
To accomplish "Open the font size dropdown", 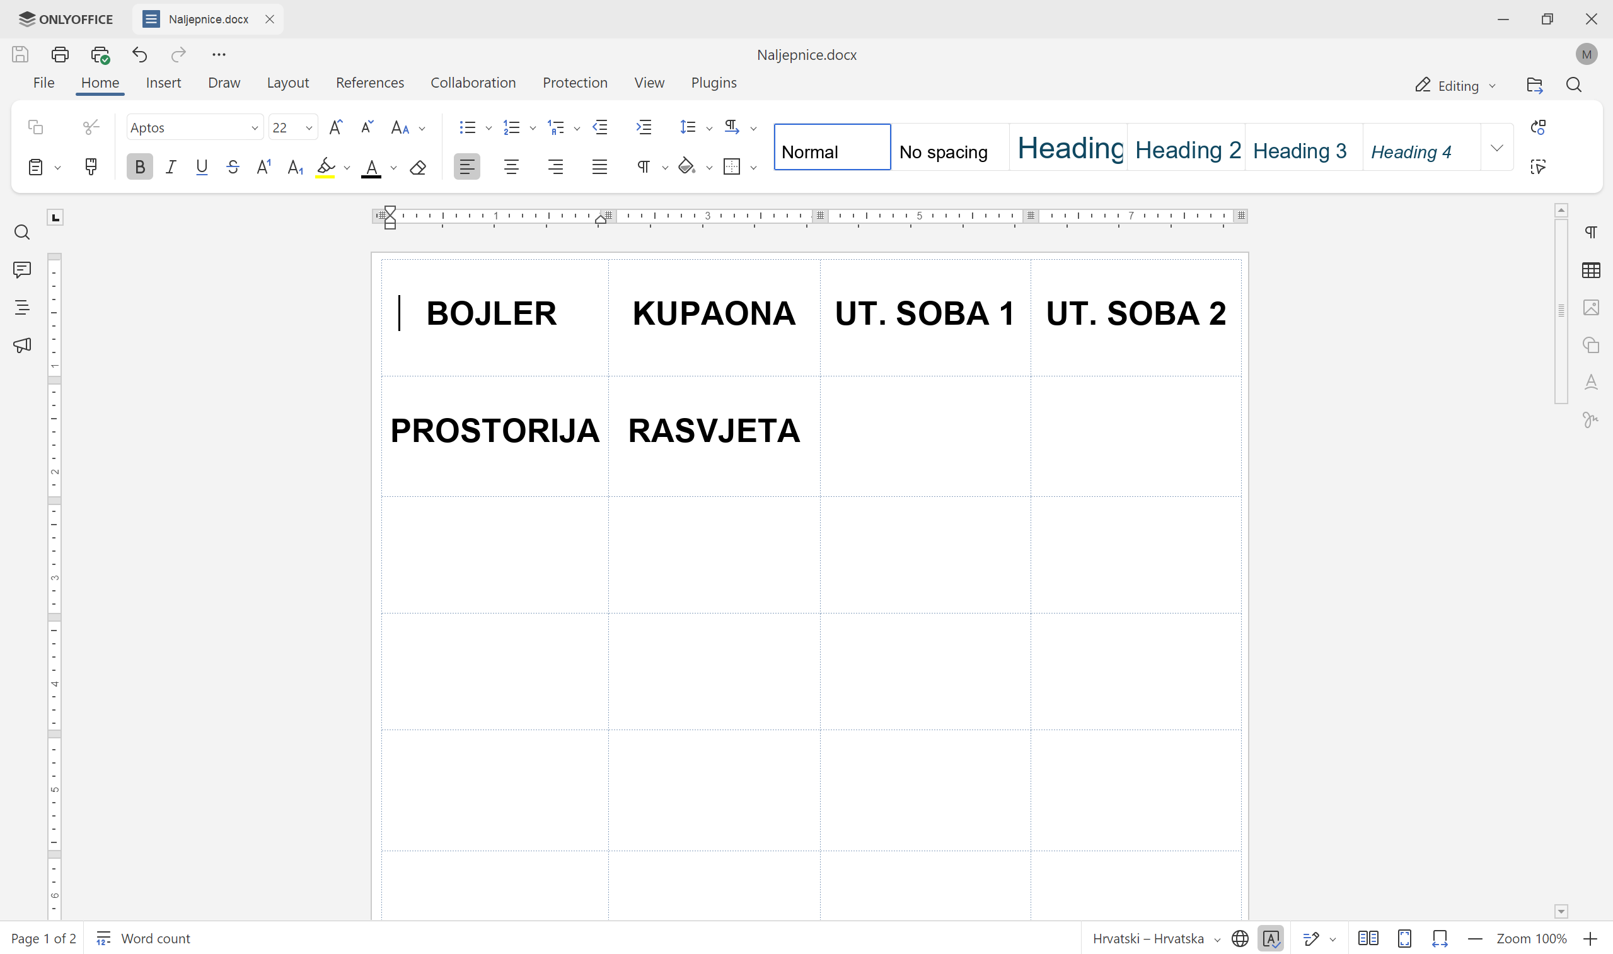I will [309, 128].
